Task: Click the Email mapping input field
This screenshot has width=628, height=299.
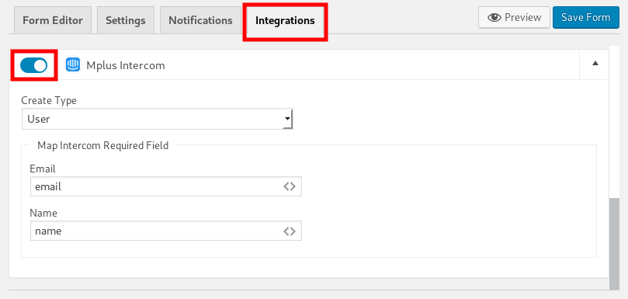Action: coord(166,186)
